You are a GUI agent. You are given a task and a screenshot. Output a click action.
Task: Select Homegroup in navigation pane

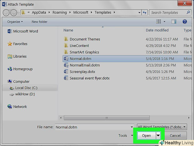click(x=20, y=69)
